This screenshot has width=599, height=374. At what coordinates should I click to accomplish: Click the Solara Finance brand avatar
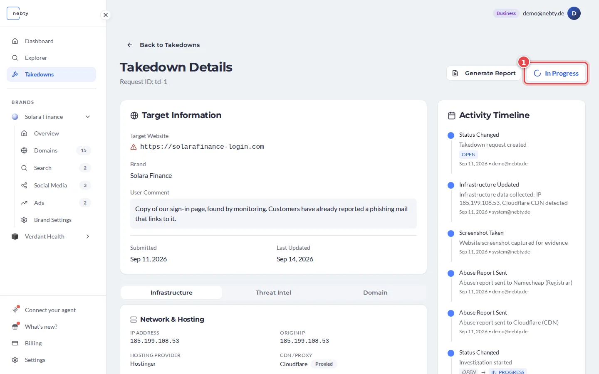pyautogui.click(x=15, y=117)
